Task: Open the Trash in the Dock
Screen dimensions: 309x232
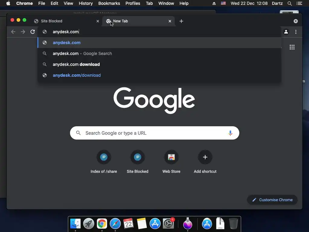Action: pos(234,224)
